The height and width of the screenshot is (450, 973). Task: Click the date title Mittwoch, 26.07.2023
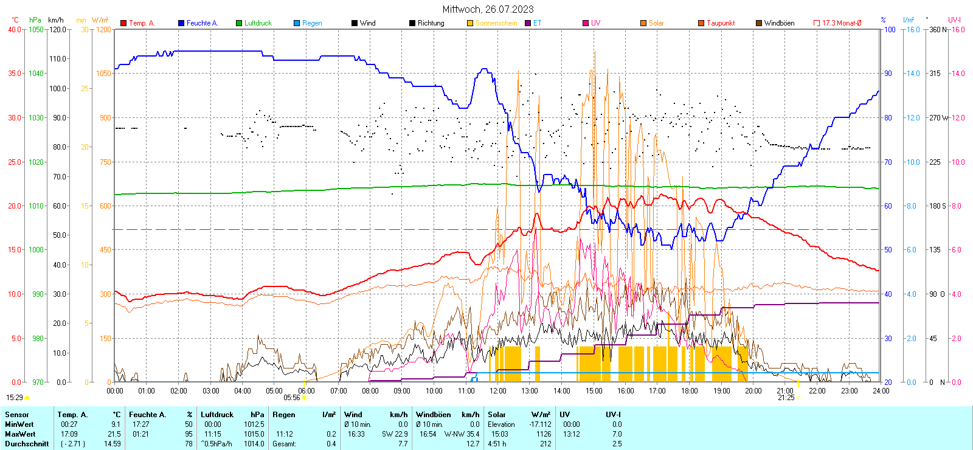tap(488, 9)
